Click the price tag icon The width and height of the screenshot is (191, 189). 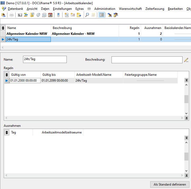(38, 15)
